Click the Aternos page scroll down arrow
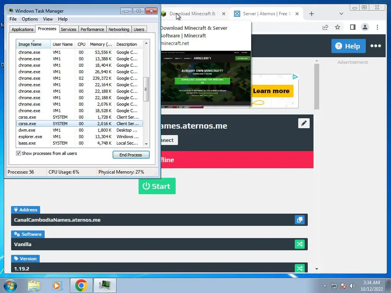391x293 pixels. pyautogui.click(x=317, y=269)
